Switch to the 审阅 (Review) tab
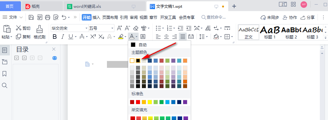 (x=134, y=17)
